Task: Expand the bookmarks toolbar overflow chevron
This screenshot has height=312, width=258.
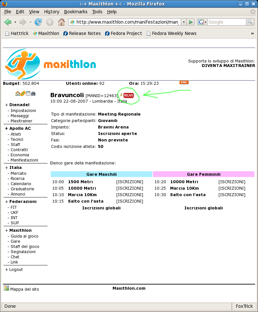Action: (x=252, y=33)
